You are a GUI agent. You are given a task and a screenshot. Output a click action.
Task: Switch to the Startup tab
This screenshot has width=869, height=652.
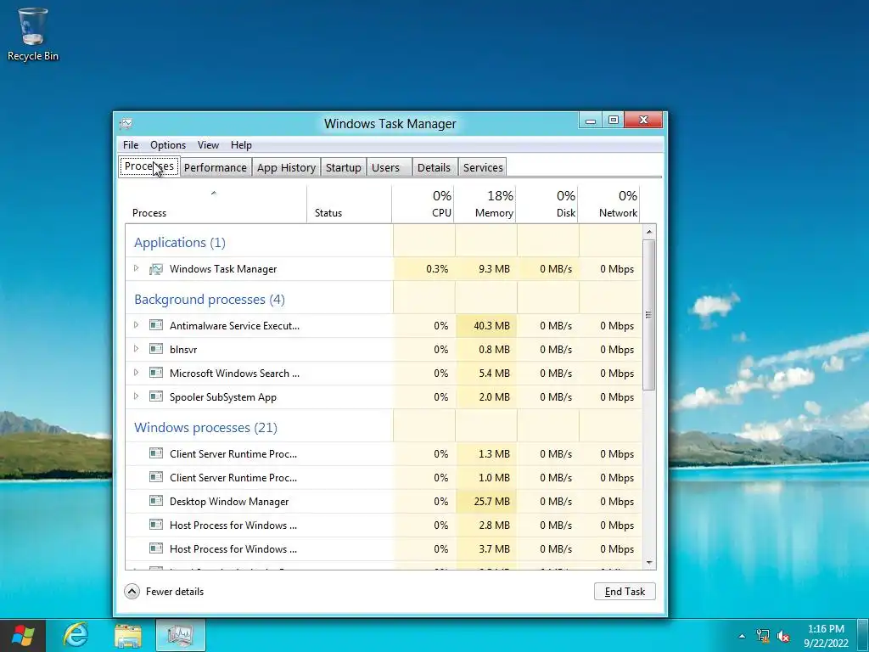click(x=343, y=167)
